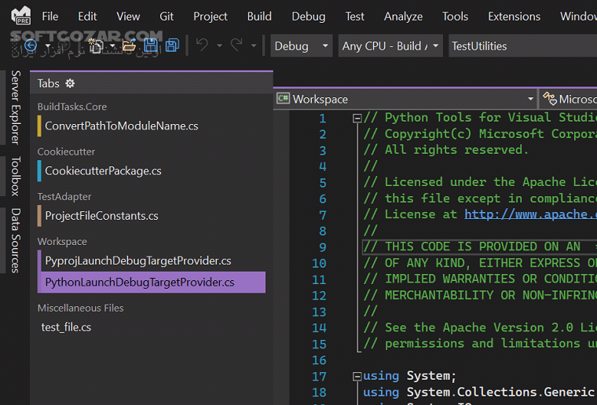Switch to ProjectFileConstants.cs tab

point(152,216)
